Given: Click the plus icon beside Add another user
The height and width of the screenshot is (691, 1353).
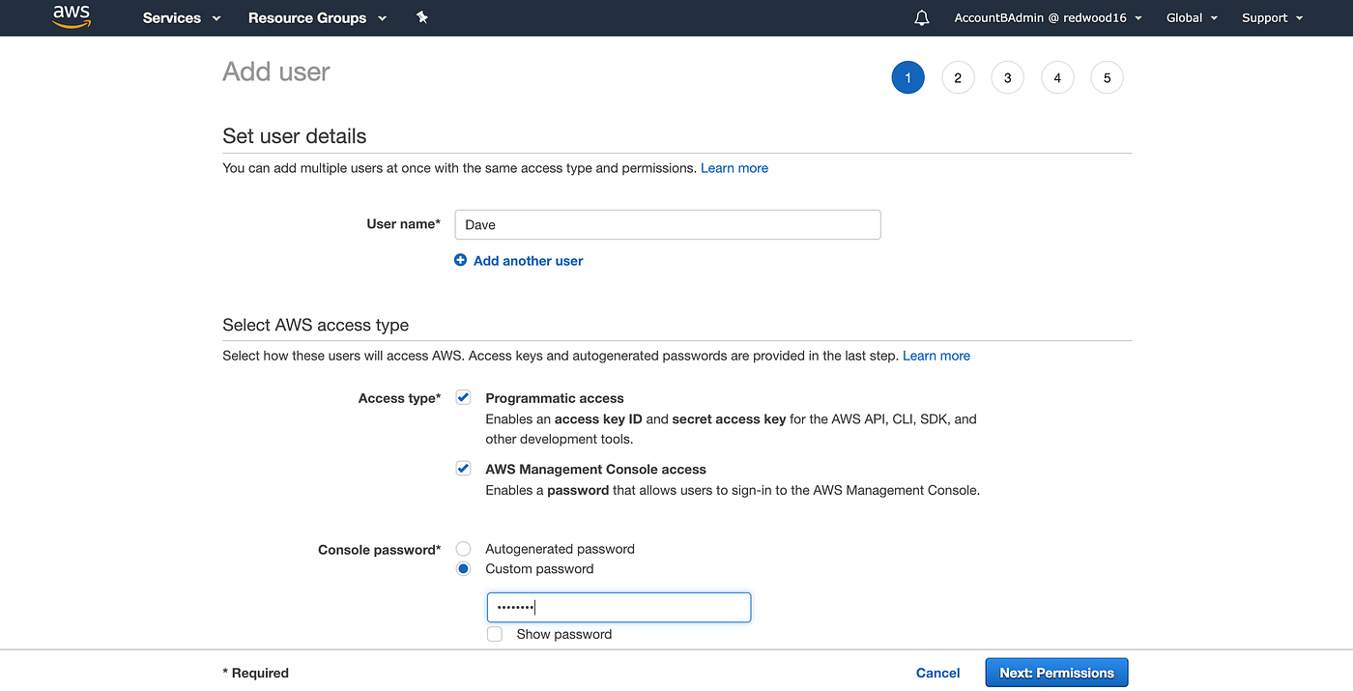Looking at the screenshot, I should (x=461, y=260).
